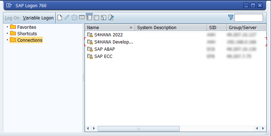Open the document-with-pencil icon in the toolbar
271x136 pixels.
point(111,18)
